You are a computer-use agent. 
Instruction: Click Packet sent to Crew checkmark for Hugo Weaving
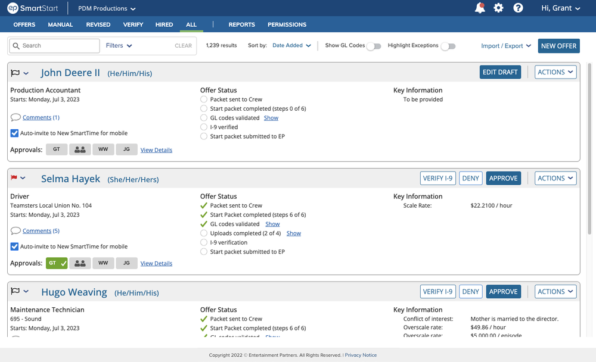(204, 319)
